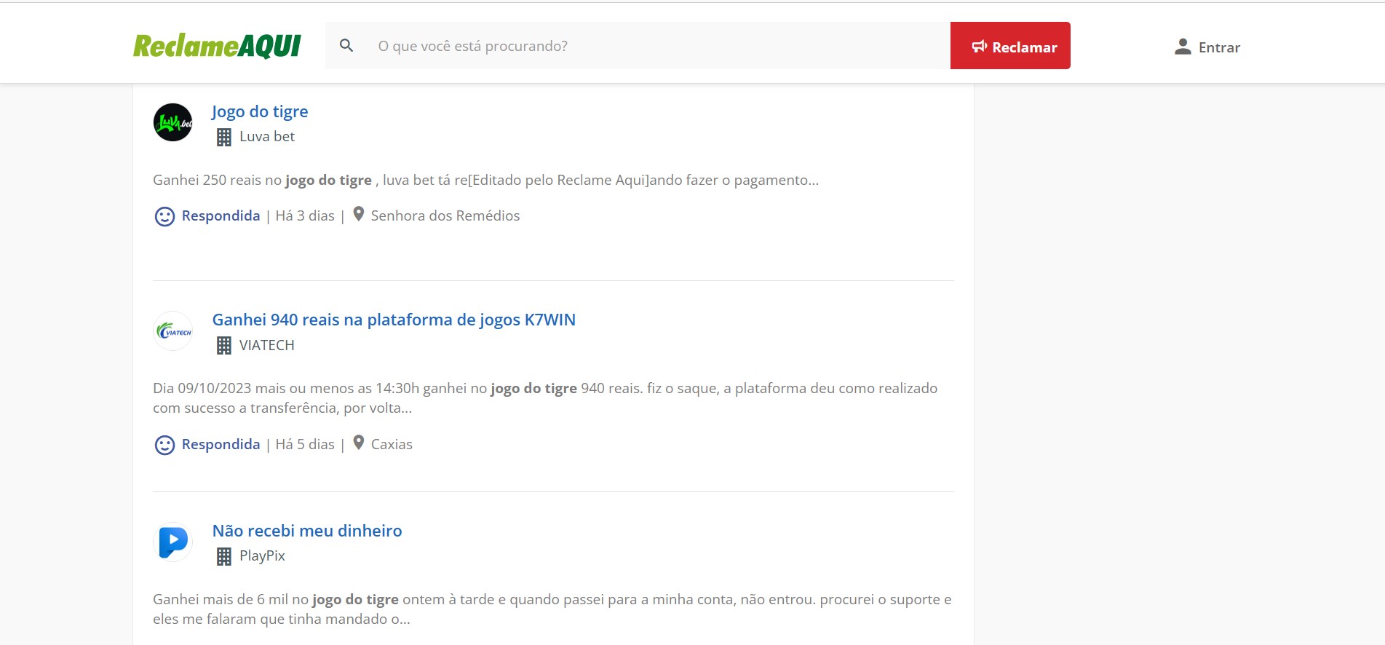Click the building icon beside Luva bet
1385x645 pixels.
(x=224, y=137)
